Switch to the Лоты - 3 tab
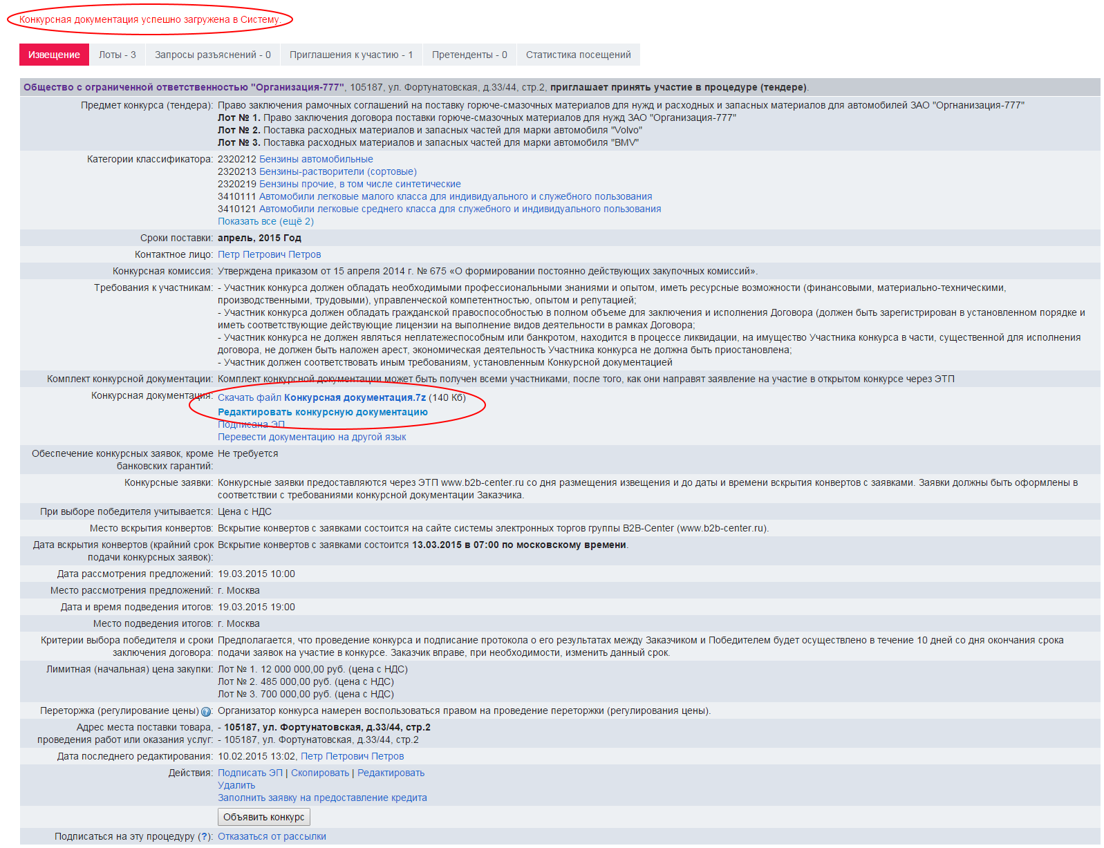Viewport: 1104px width, 848px height. coord(117,55)
